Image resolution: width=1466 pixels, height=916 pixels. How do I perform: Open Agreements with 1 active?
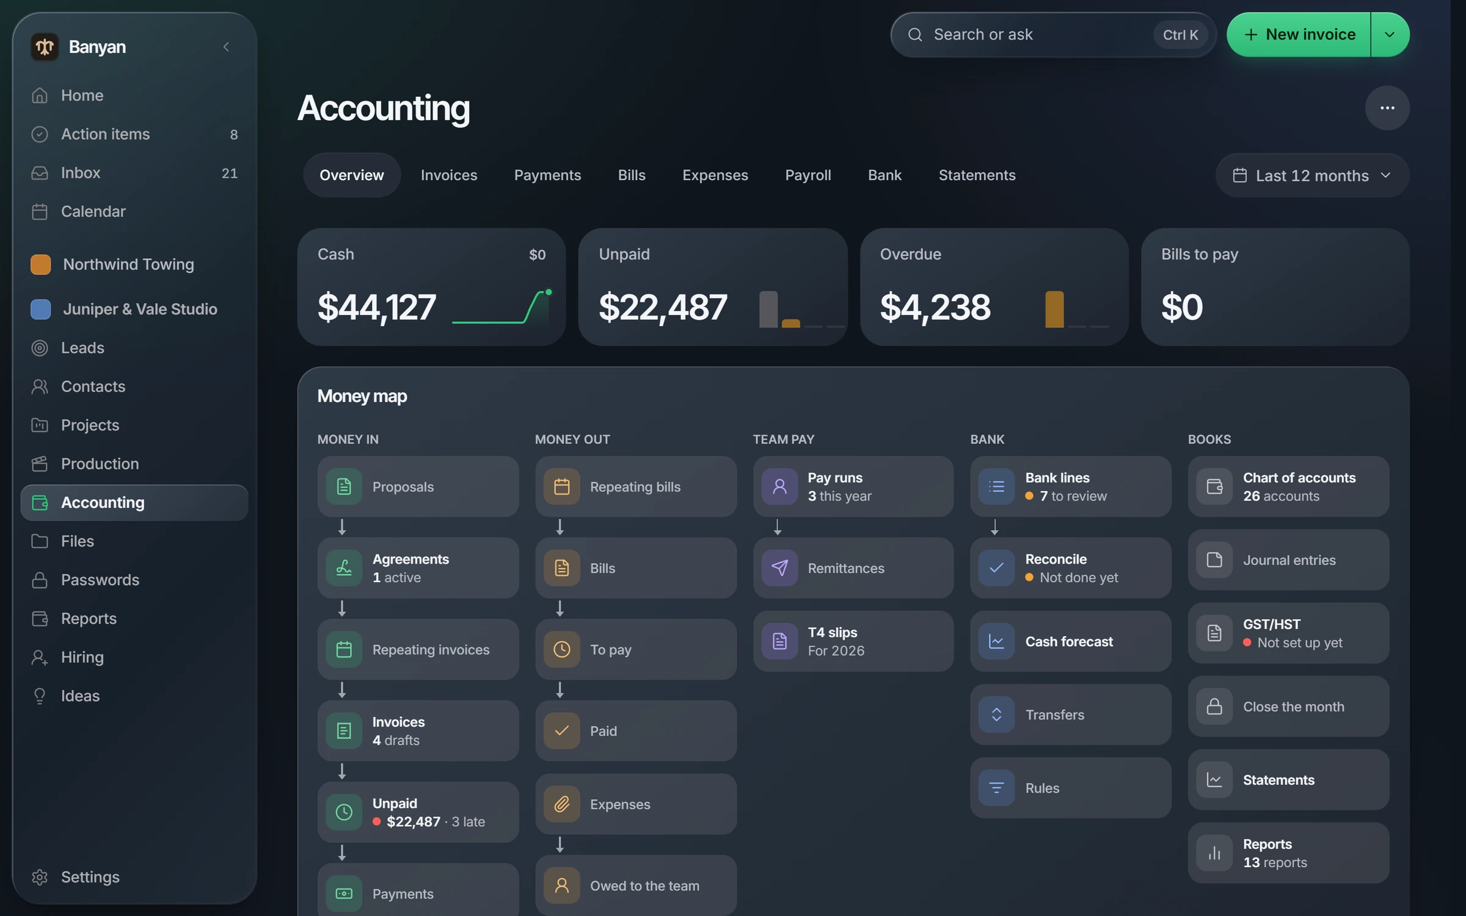[x=418, y=568]
